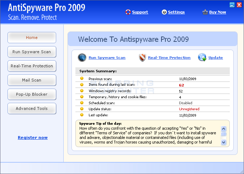The height and width of the screenshot is (174, 244).
Task: Click the Real-Time Protection shield icon
Action: pyautogui.click(x=142, y=57)
